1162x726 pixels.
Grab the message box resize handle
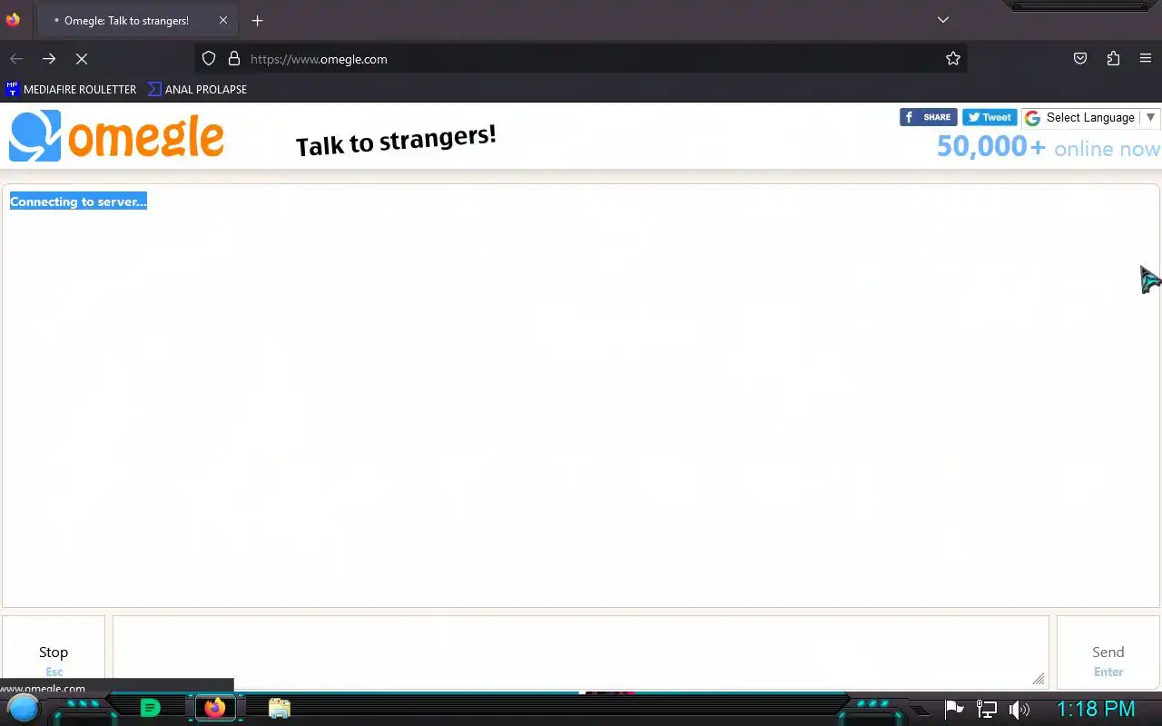coord(1039,679)
